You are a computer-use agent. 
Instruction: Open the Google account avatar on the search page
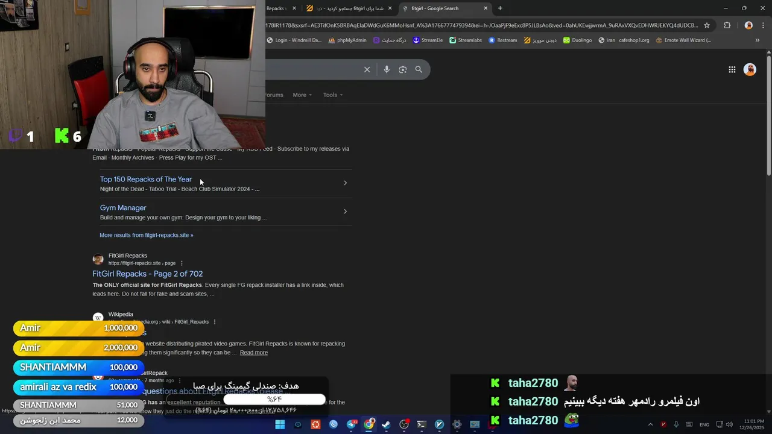750,69
